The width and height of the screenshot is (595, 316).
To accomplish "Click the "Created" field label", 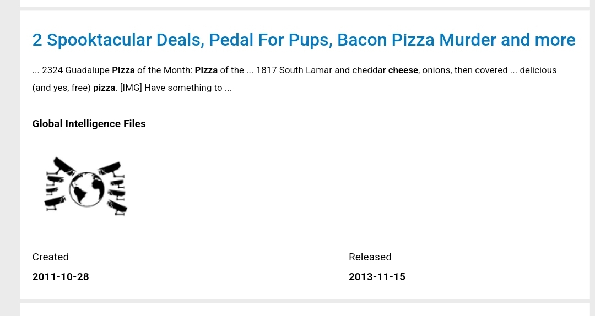I will point(51,257).
